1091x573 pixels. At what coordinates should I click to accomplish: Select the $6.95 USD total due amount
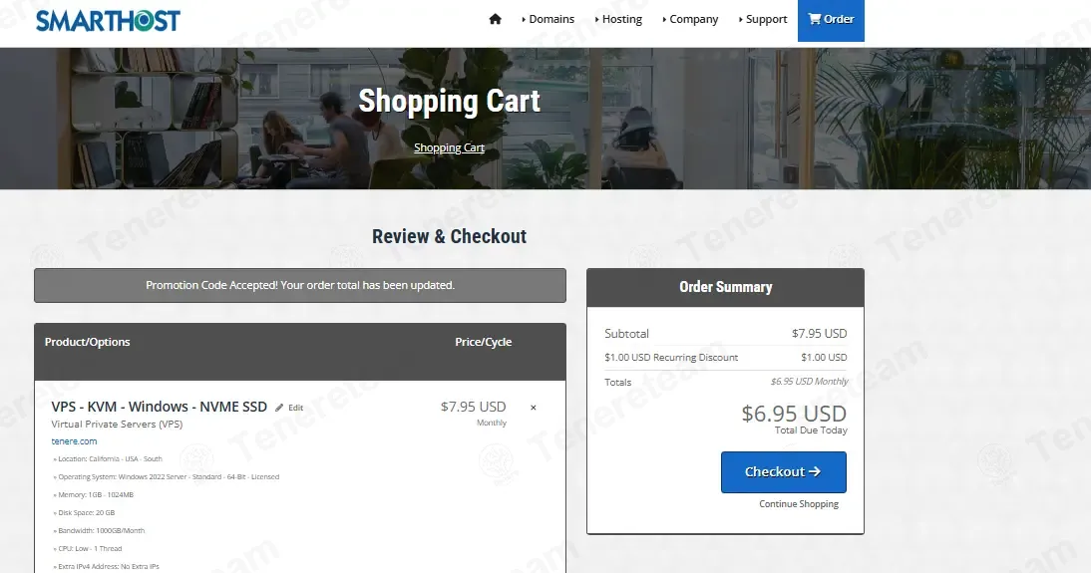[x=794, y=414]
